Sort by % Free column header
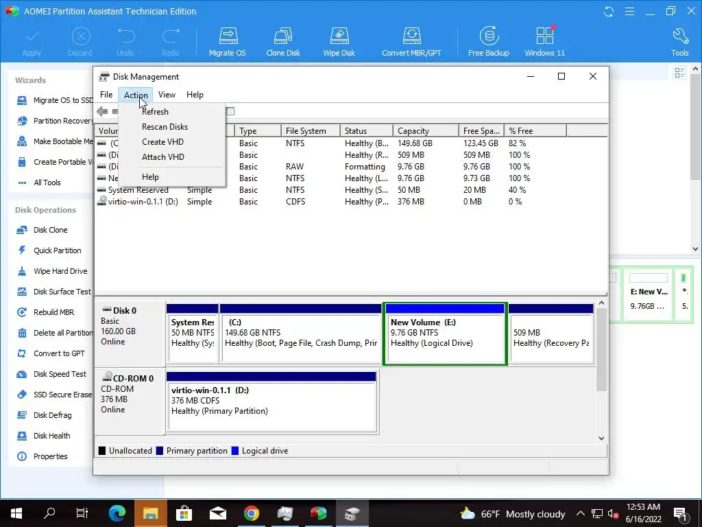 point(535,131)
